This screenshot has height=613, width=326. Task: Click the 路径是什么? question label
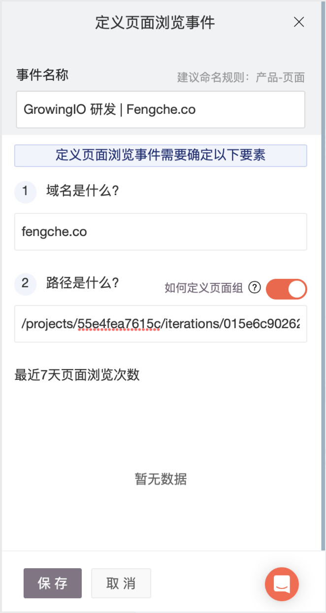pos(83,283)
